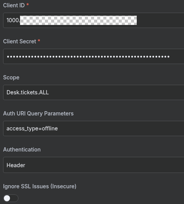The height and width of the screenshot is (204, 184).
Task: Select the Scope input box
Action: (94, 92)
